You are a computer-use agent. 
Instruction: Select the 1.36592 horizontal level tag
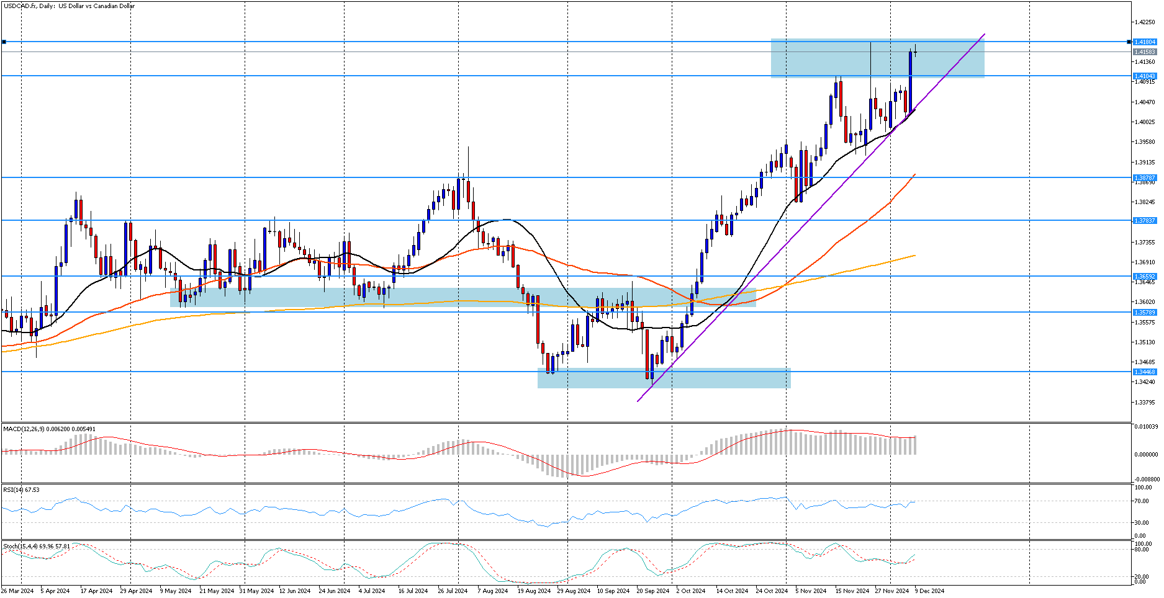click(x=1145, y=277)
